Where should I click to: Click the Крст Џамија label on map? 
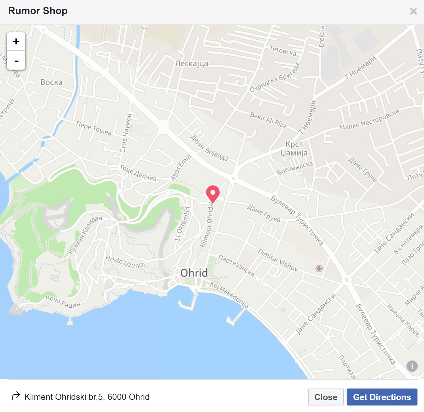tap(294, 149)
